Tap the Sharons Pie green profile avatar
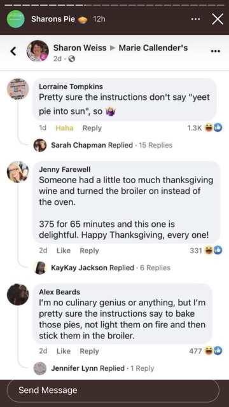229x407 pixels. 16,18
